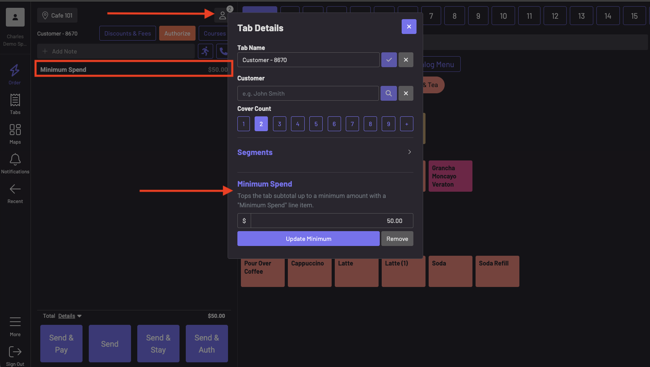Click the Customer search input field
650x367 pixels.
(308, 93)
